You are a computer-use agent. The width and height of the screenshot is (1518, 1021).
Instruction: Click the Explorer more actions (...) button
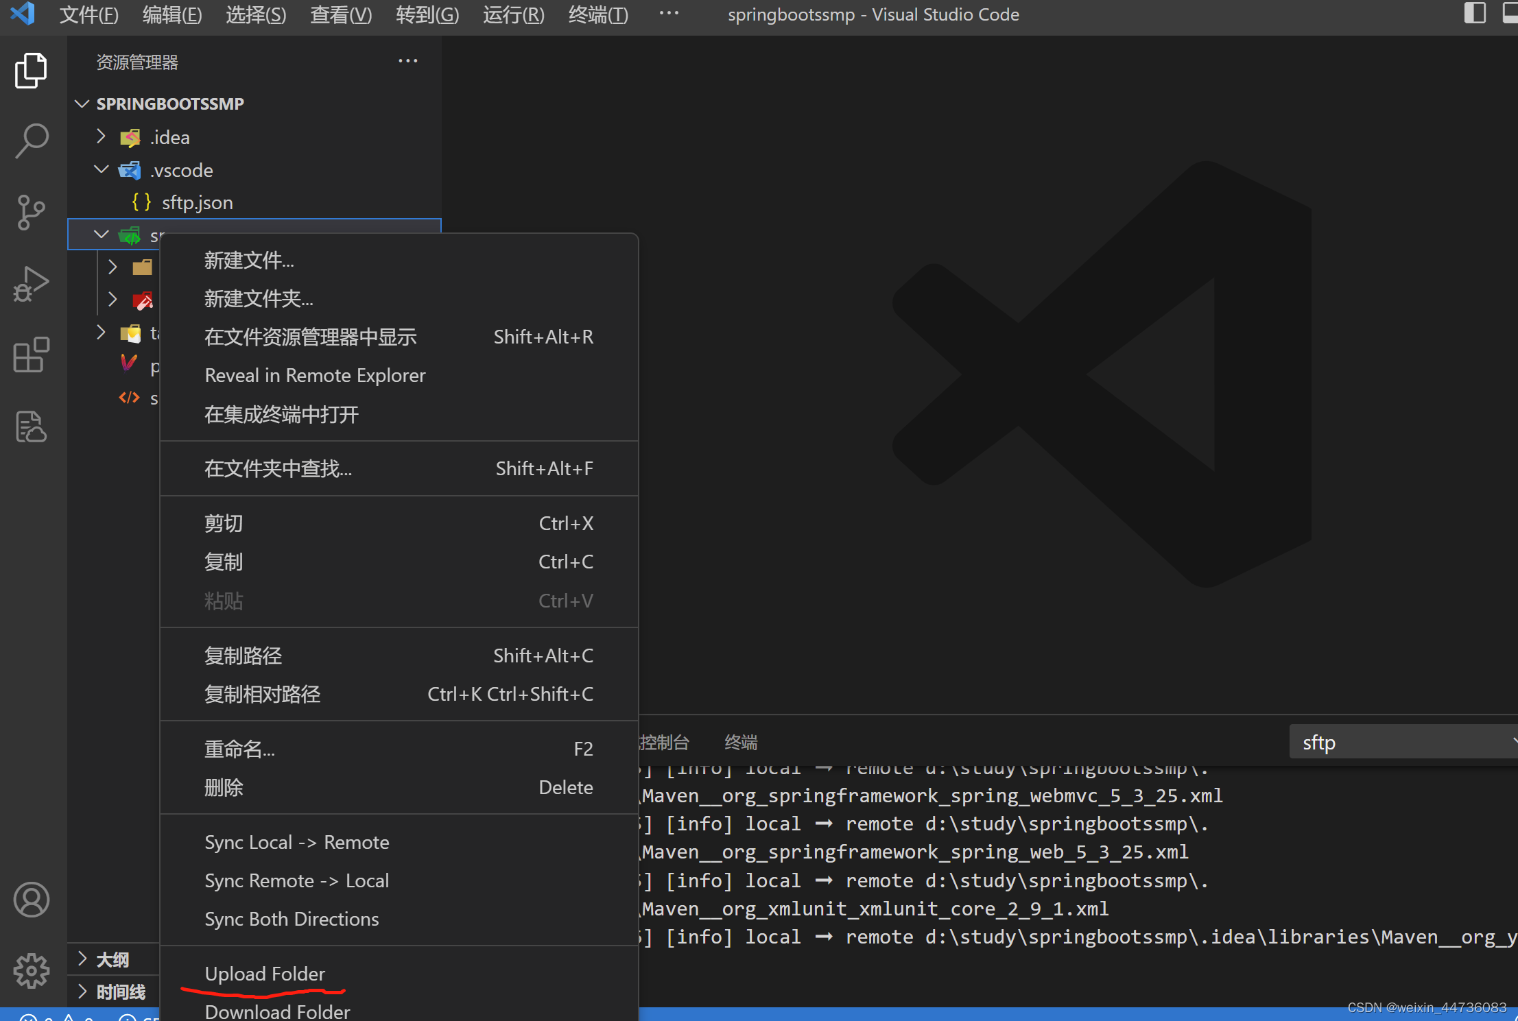408,60
